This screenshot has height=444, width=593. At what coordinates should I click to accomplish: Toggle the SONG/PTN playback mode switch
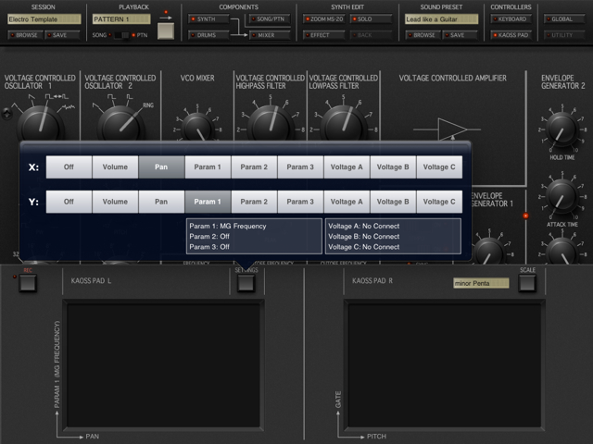click(x=122, y=35)
